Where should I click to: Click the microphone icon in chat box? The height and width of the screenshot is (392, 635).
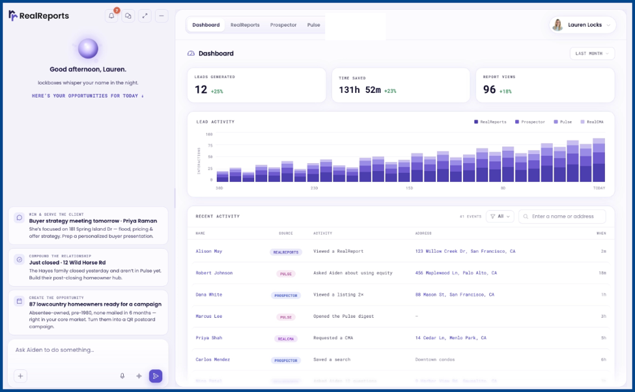(122, 376)
